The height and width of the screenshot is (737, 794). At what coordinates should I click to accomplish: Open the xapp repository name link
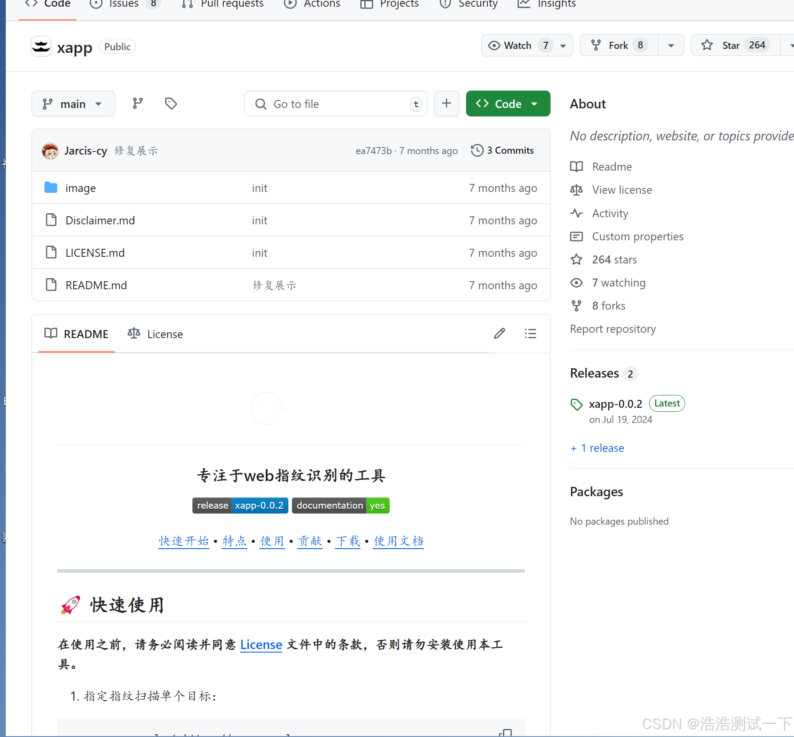tap(75, 47)
